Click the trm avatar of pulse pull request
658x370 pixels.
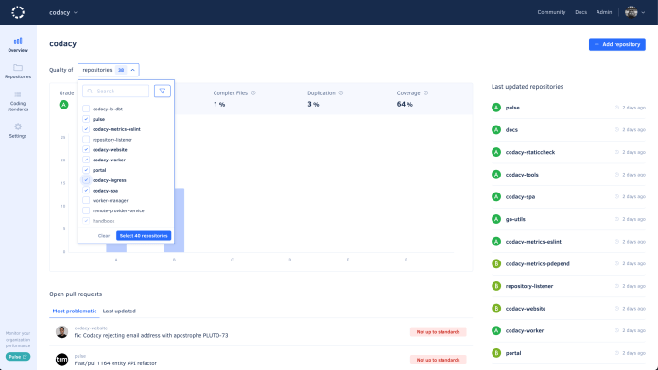click(x=61, y=360)
